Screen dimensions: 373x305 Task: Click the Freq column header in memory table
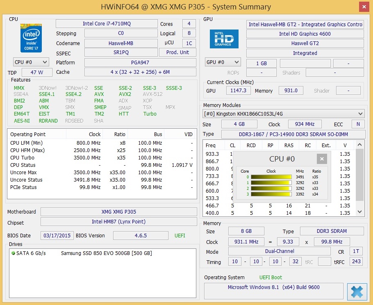click(214, 146)
